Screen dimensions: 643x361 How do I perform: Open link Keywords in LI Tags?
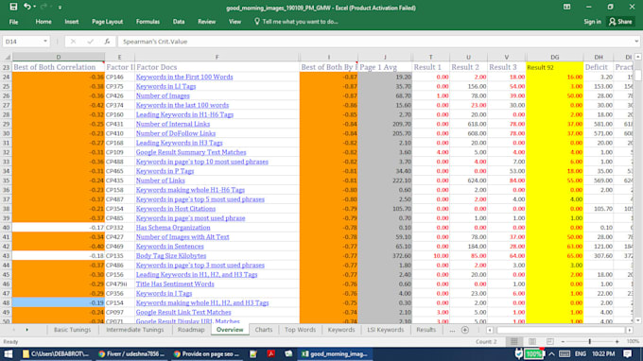pyautogui.click(x=165, y=86)
